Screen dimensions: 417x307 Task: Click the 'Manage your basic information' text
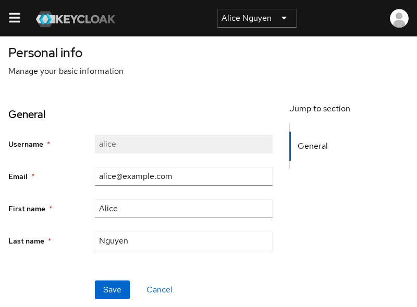(x=66, y=71)
